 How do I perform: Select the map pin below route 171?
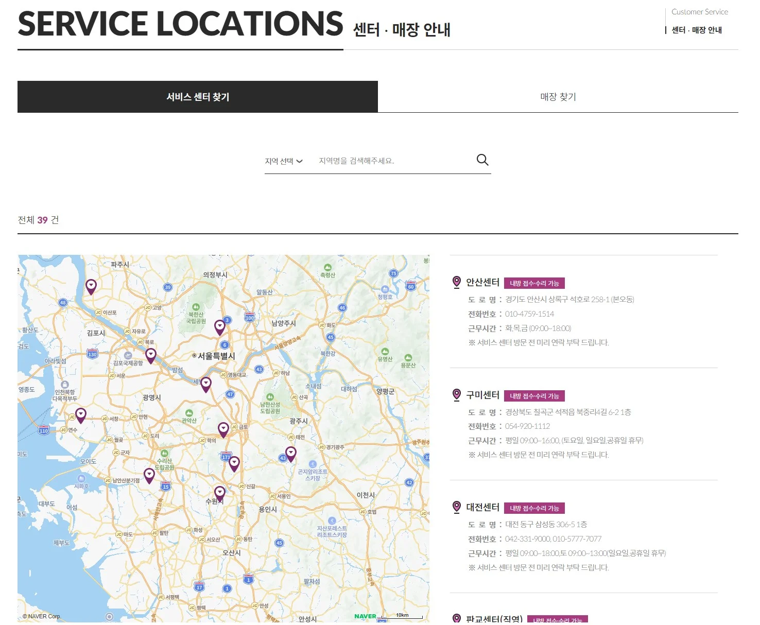click(x=234, y=464)
